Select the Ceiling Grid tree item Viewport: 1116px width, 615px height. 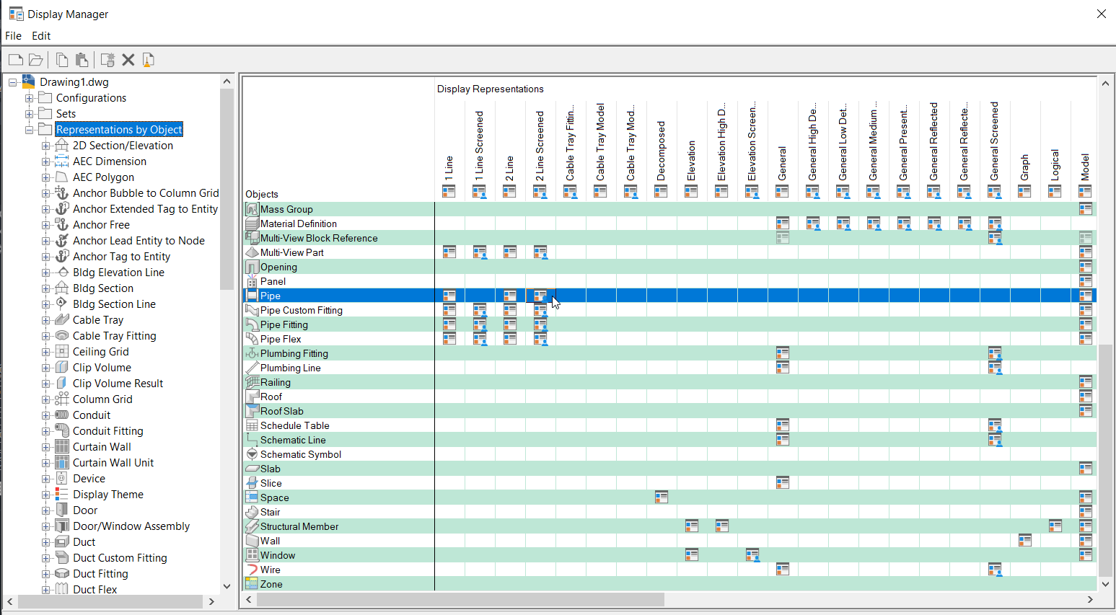[x=101, y=352]
